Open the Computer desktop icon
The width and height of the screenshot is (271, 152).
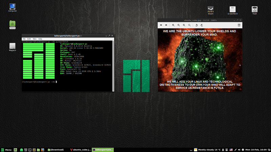point(13,6)
